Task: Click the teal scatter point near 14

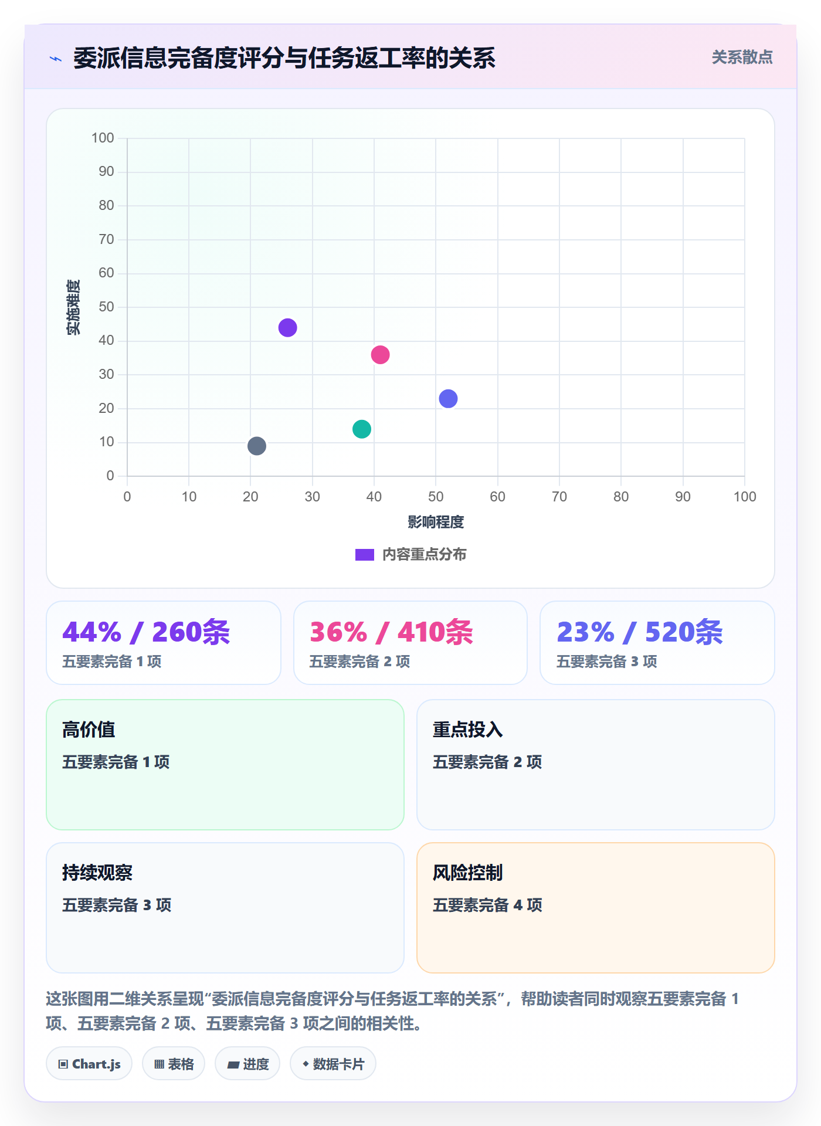Action: pyautogui.click(x=362, y=429)
